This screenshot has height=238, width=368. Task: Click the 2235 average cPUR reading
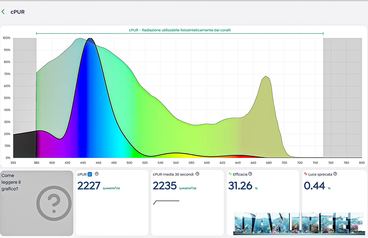(x=165, y=186)
